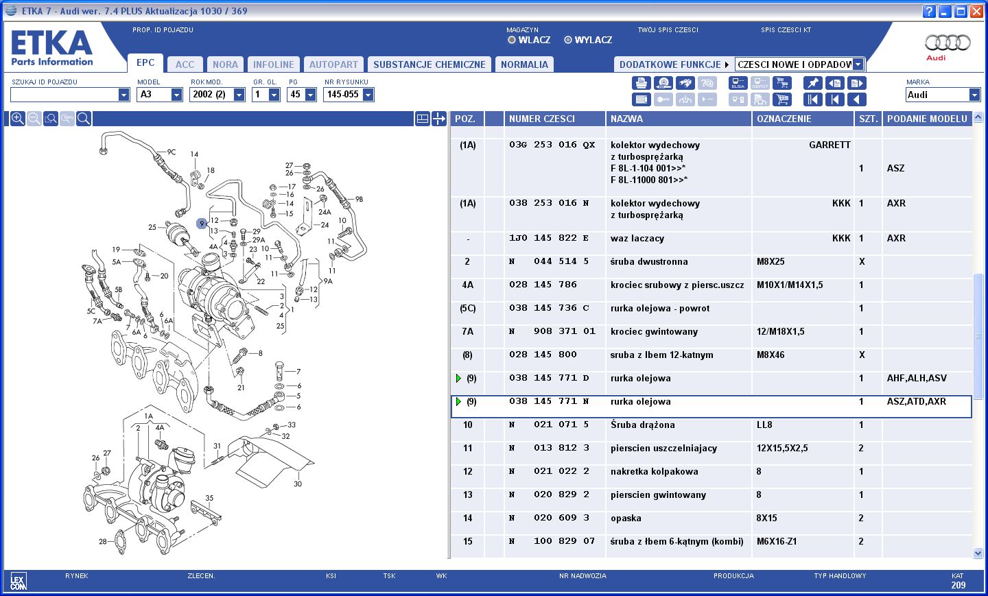Go to previous illustration page icon
Image resolution: width=988 pixels, height=596 pixels.
pyautogui.click(x=834, y=83)
